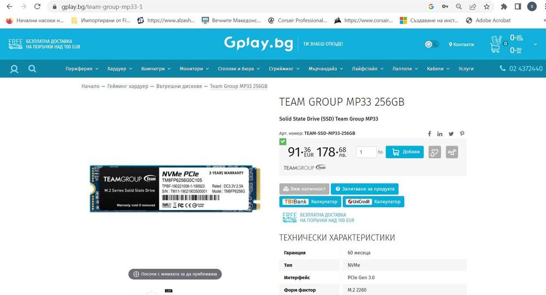Open the Adobe Acrobat bookmark
This screenshot has width=546, height=295.
(488, 21)
